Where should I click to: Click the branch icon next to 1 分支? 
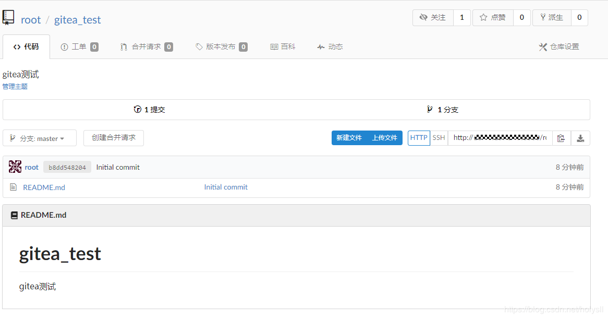[429, 109]
